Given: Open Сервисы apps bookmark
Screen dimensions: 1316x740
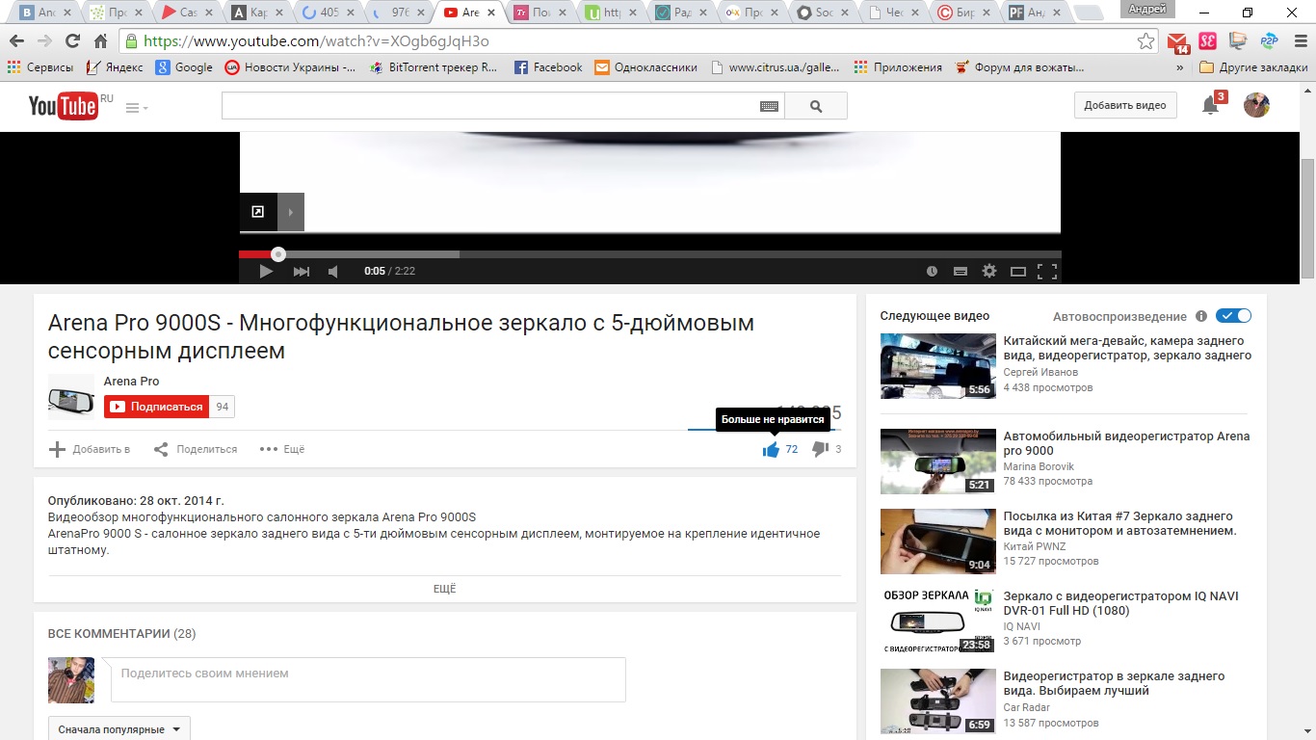Looking at the screenshot, I should pyautogui.click(x=40, y=67).
